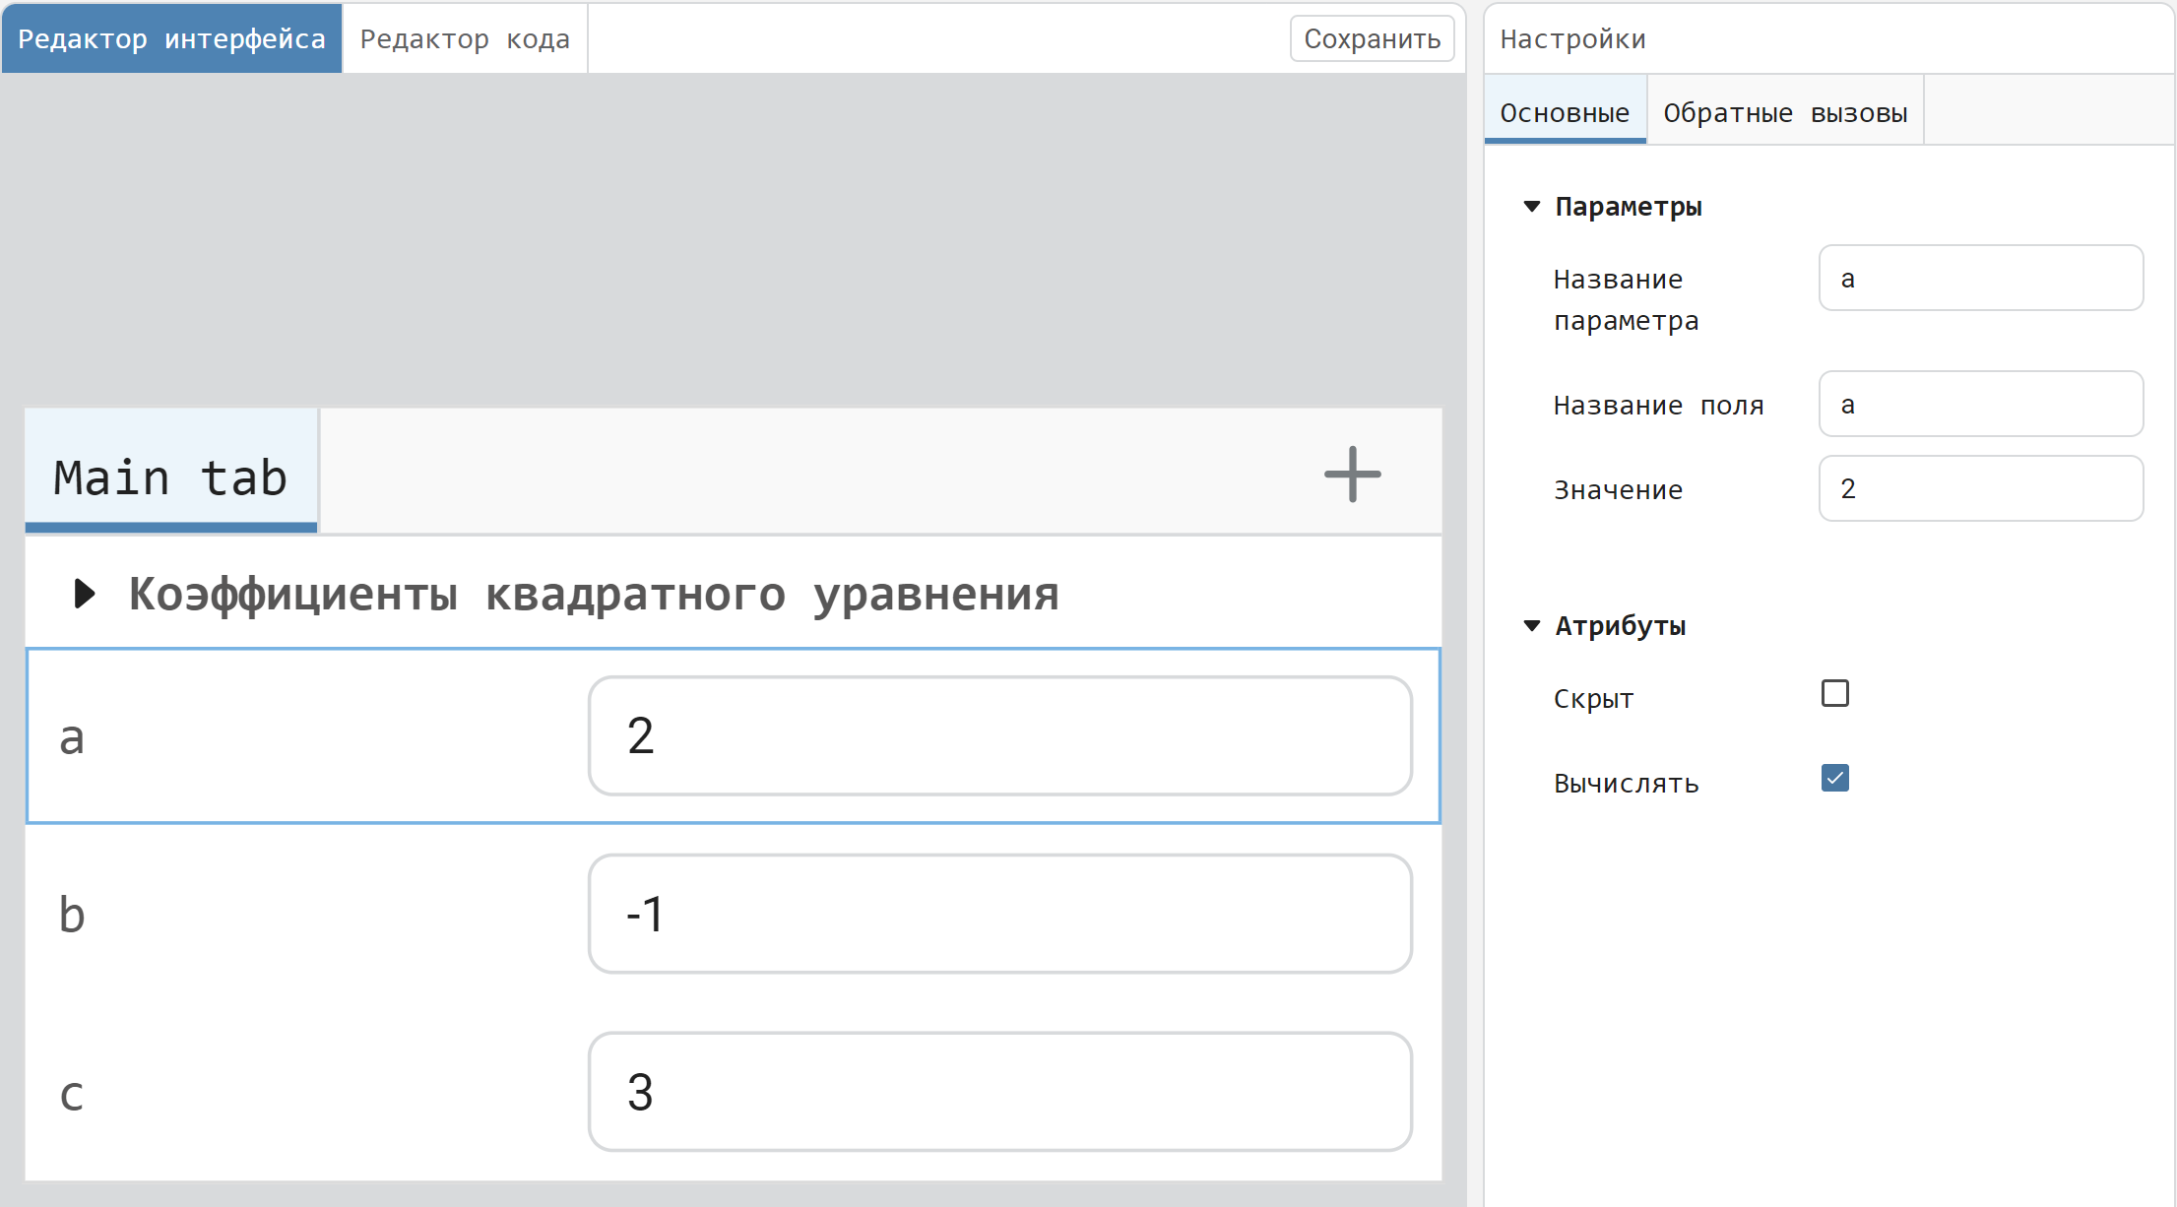Click the Main tab label
The image size is (2177, 1207).
point(170,476)
